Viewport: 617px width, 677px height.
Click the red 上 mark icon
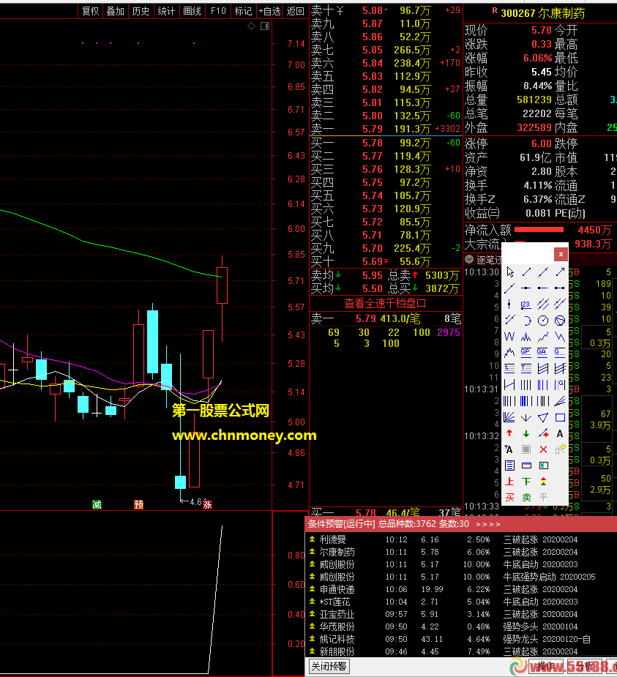509,482
